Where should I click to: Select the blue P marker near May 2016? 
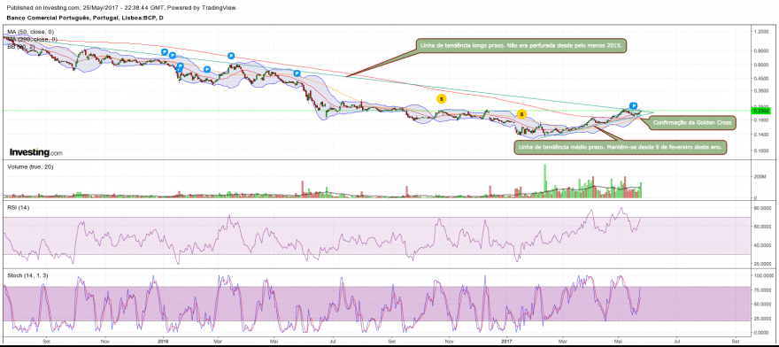tap(297, 73)
